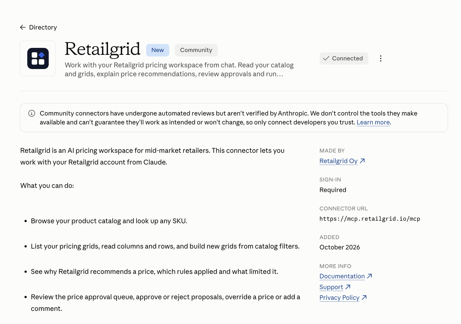
Task: Click the truncated description under the Retailgrid title
Action: [179, 70]
